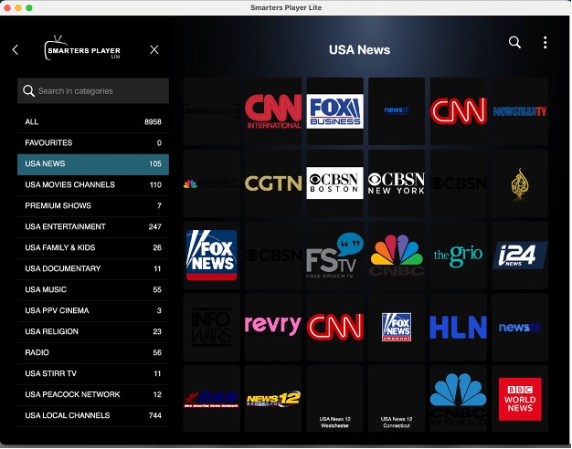Image resolution: width=572 pixels, height=449 pixels.
Task: Select the USA ENTERTAINMENT category
Action: click(x=93, y=226)
